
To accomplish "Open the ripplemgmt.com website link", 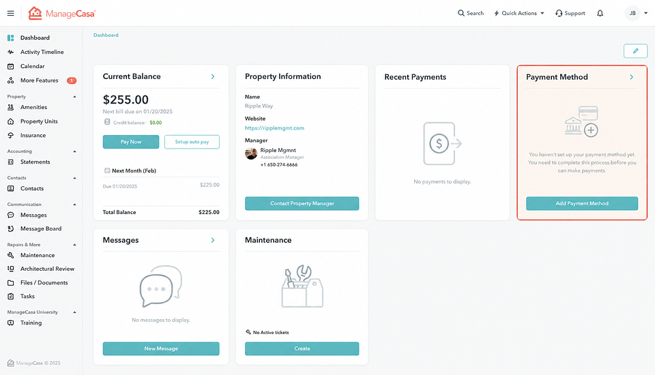I will pyautogui.click(x=274, y=128).
